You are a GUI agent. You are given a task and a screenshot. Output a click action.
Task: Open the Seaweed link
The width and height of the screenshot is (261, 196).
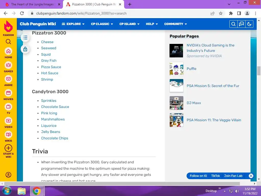(49, 48)
